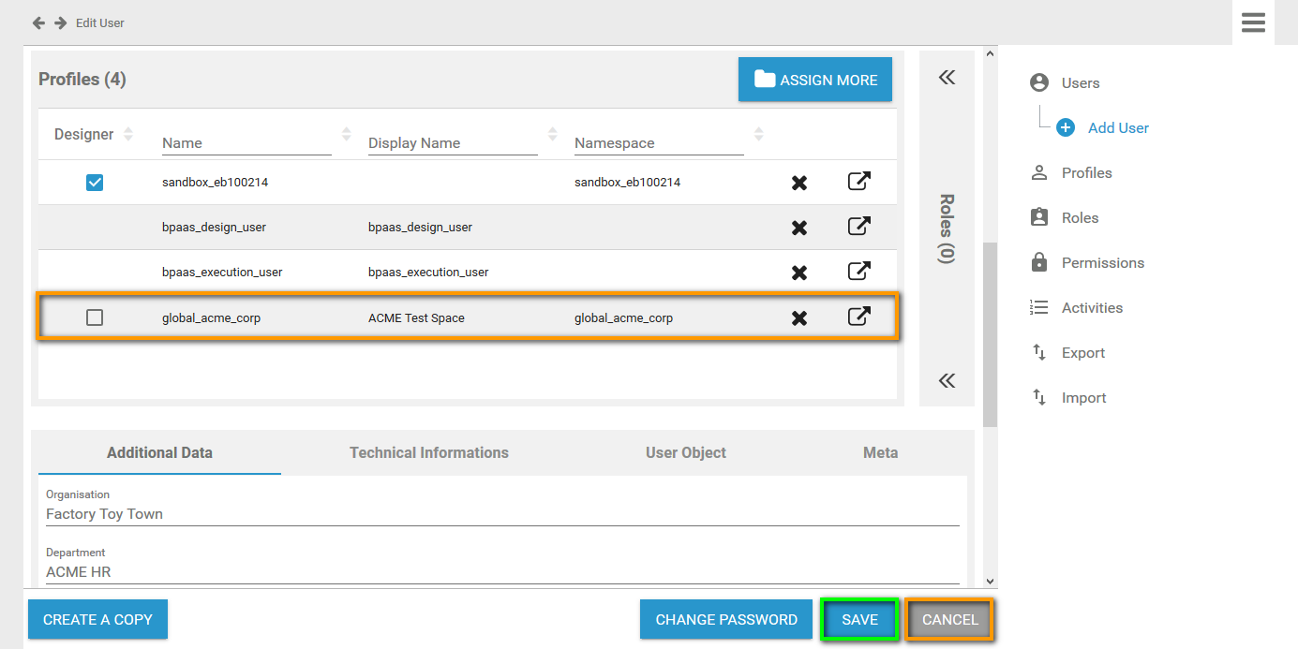Remove the global_acme_corp profile with X

tap(798, 318)
